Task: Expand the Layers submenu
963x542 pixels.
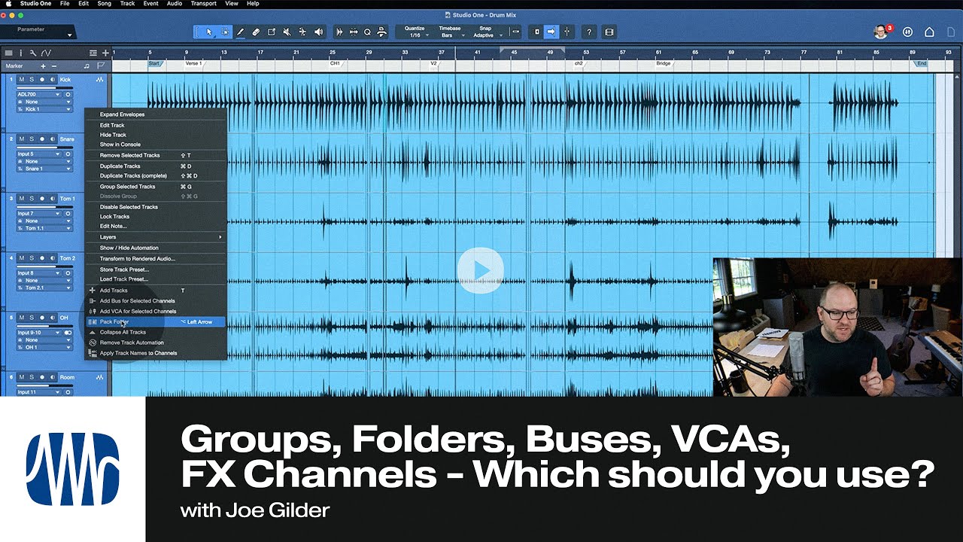Action: (x=156, y=237)
